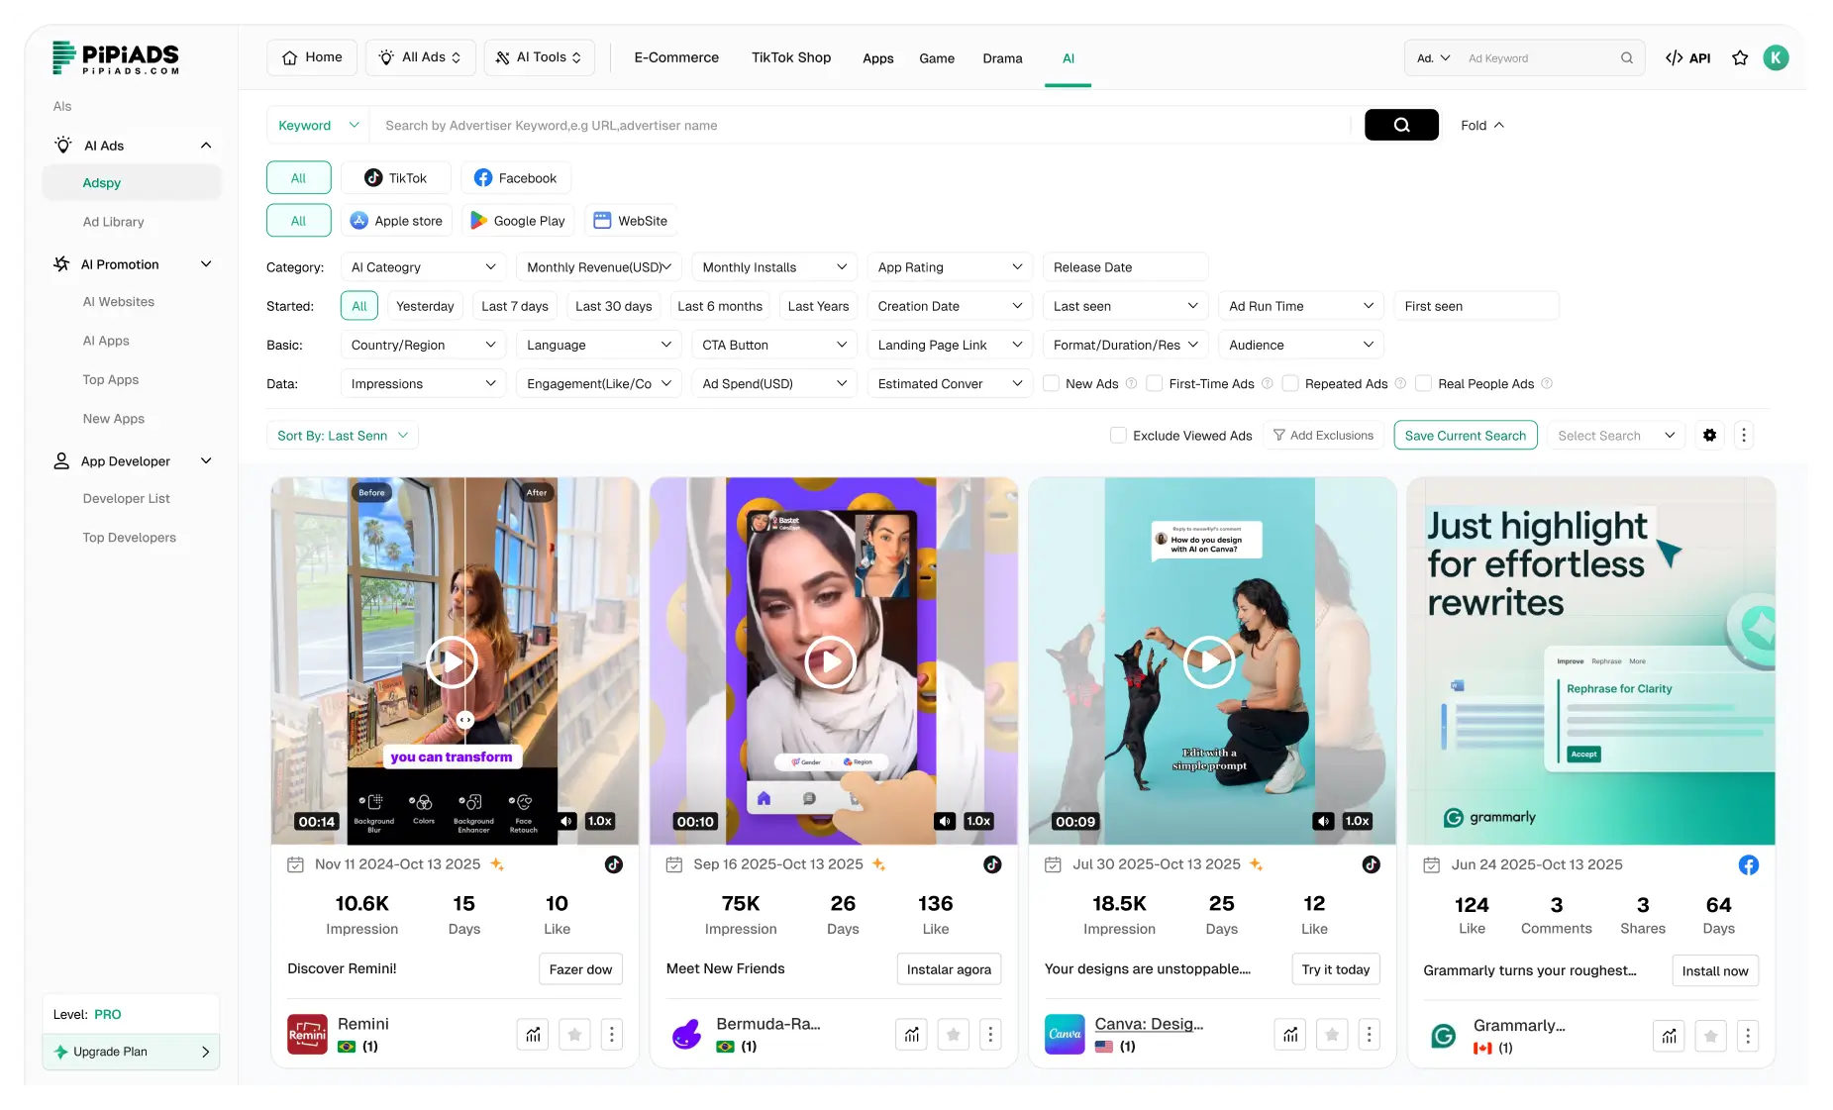Switch to the TikTok Shop tab
The image size is (1833, 1110).
[x=790, y=57]
